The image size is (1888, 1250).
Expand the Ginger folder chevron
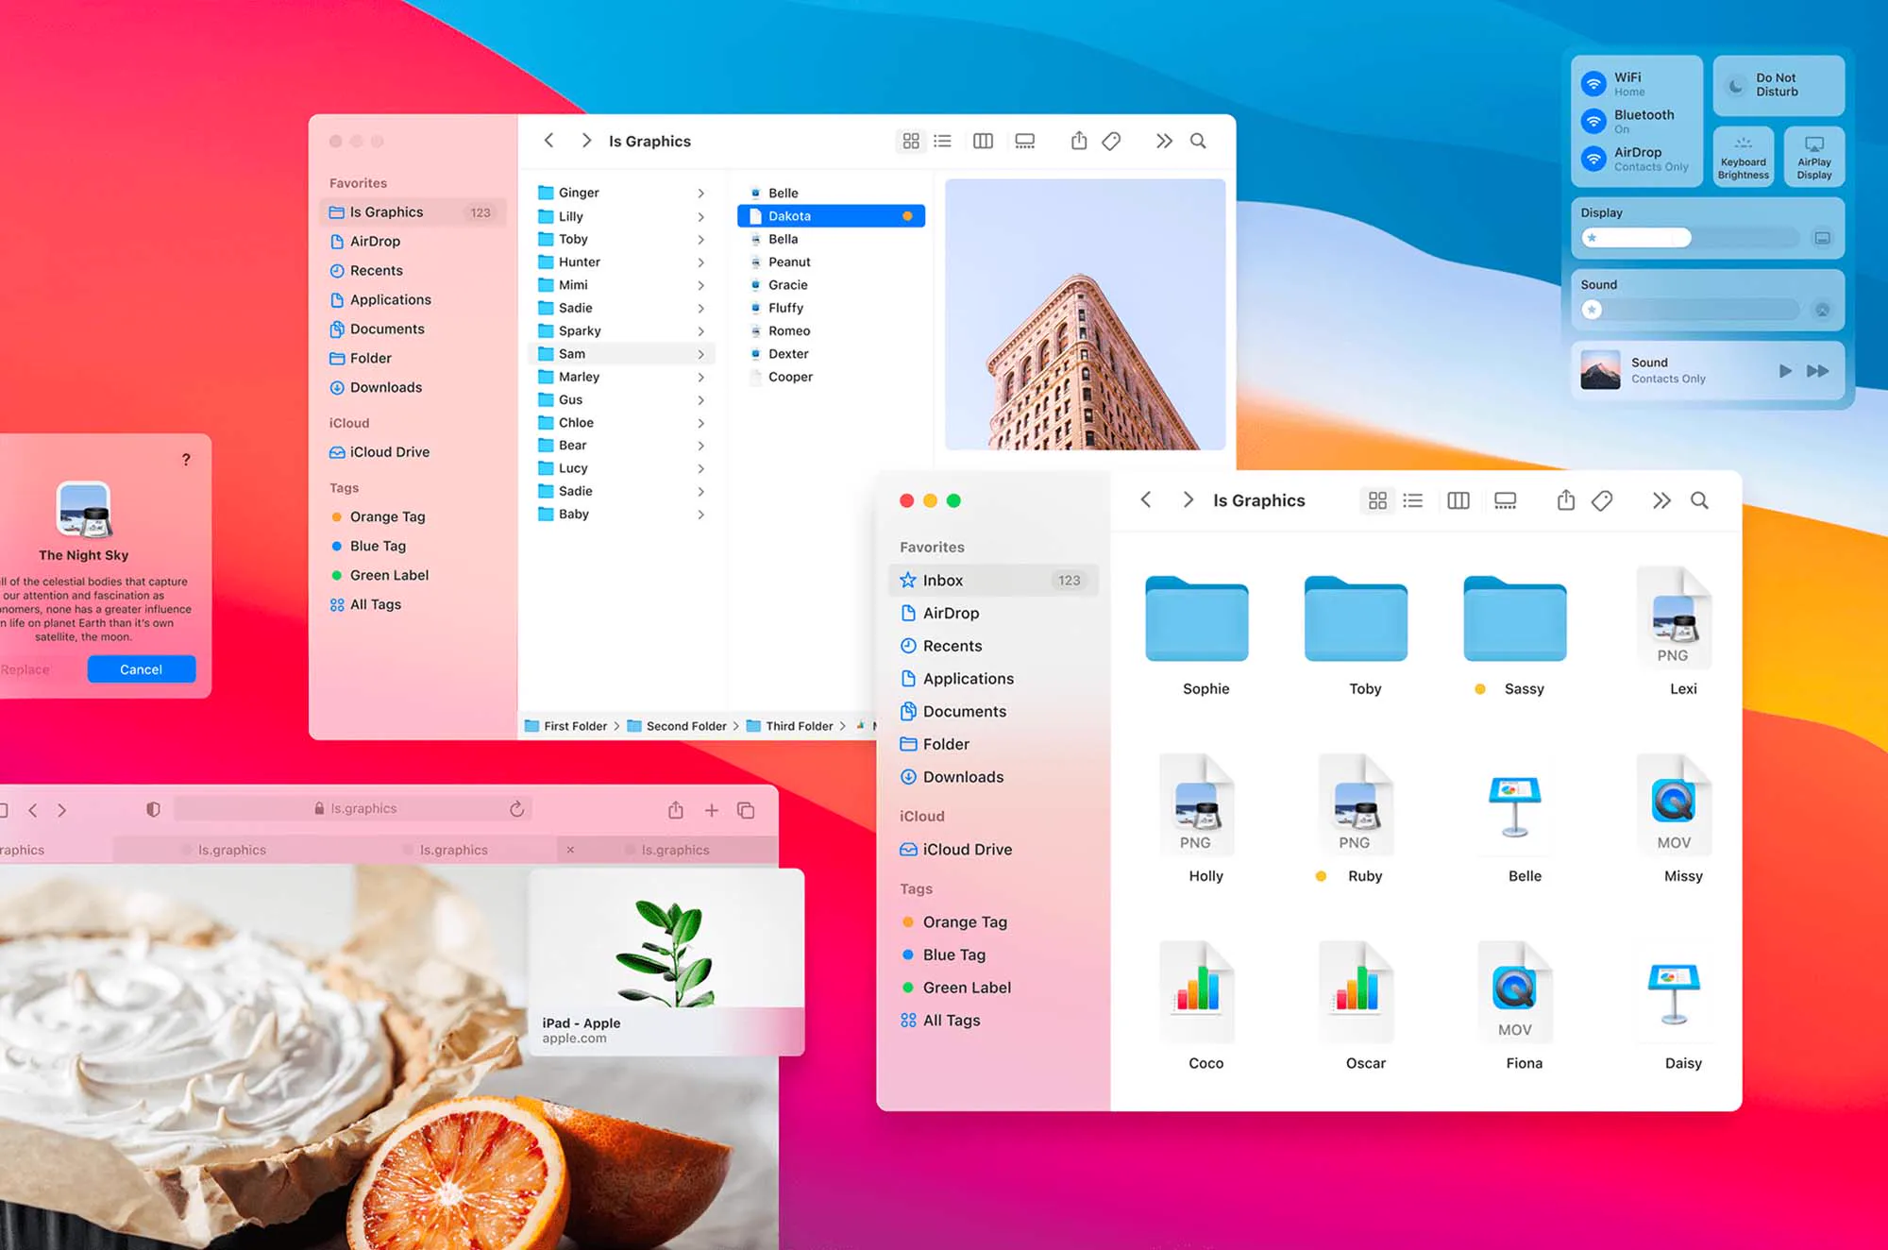[700, 193]
